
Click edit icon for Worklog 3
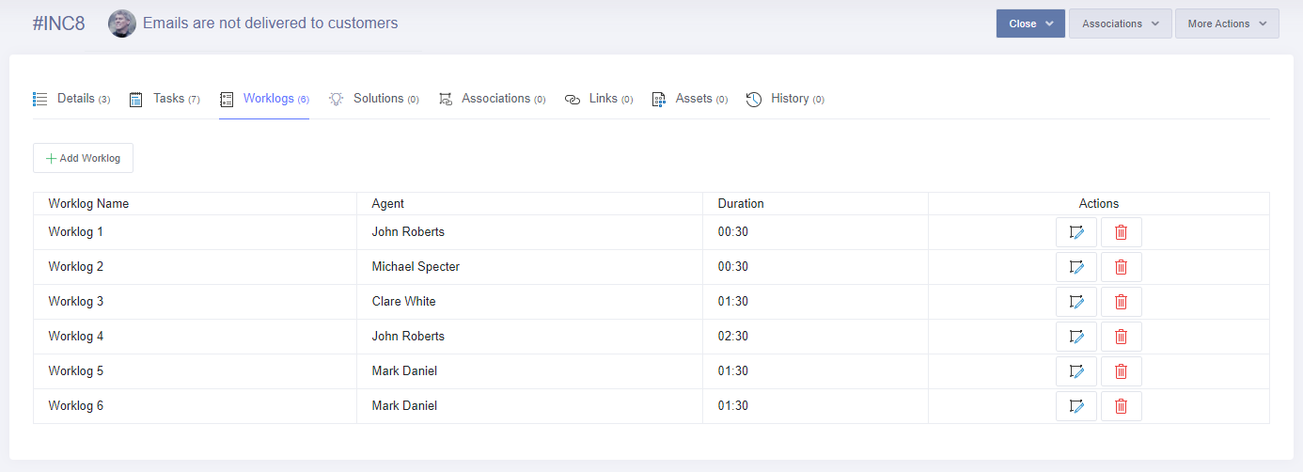[1076, 302]
